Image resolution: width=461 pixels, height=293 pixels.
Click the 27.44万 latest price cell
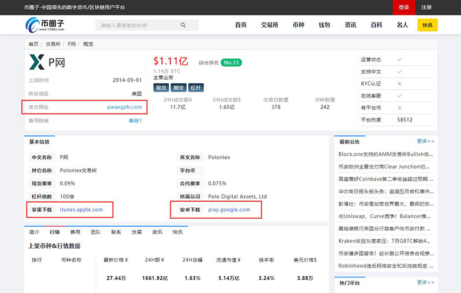[116, 278]
